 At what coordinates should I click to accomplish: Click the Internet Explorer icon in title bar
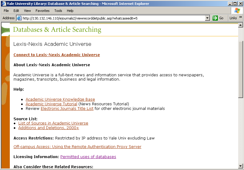pos(4,4)
